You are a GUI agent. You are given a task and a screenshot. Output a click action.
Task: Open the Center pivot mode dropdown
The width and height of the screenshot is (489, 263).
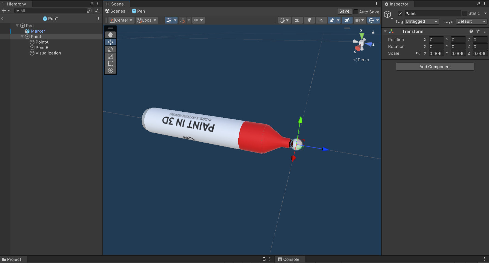(x=121, y=20)
